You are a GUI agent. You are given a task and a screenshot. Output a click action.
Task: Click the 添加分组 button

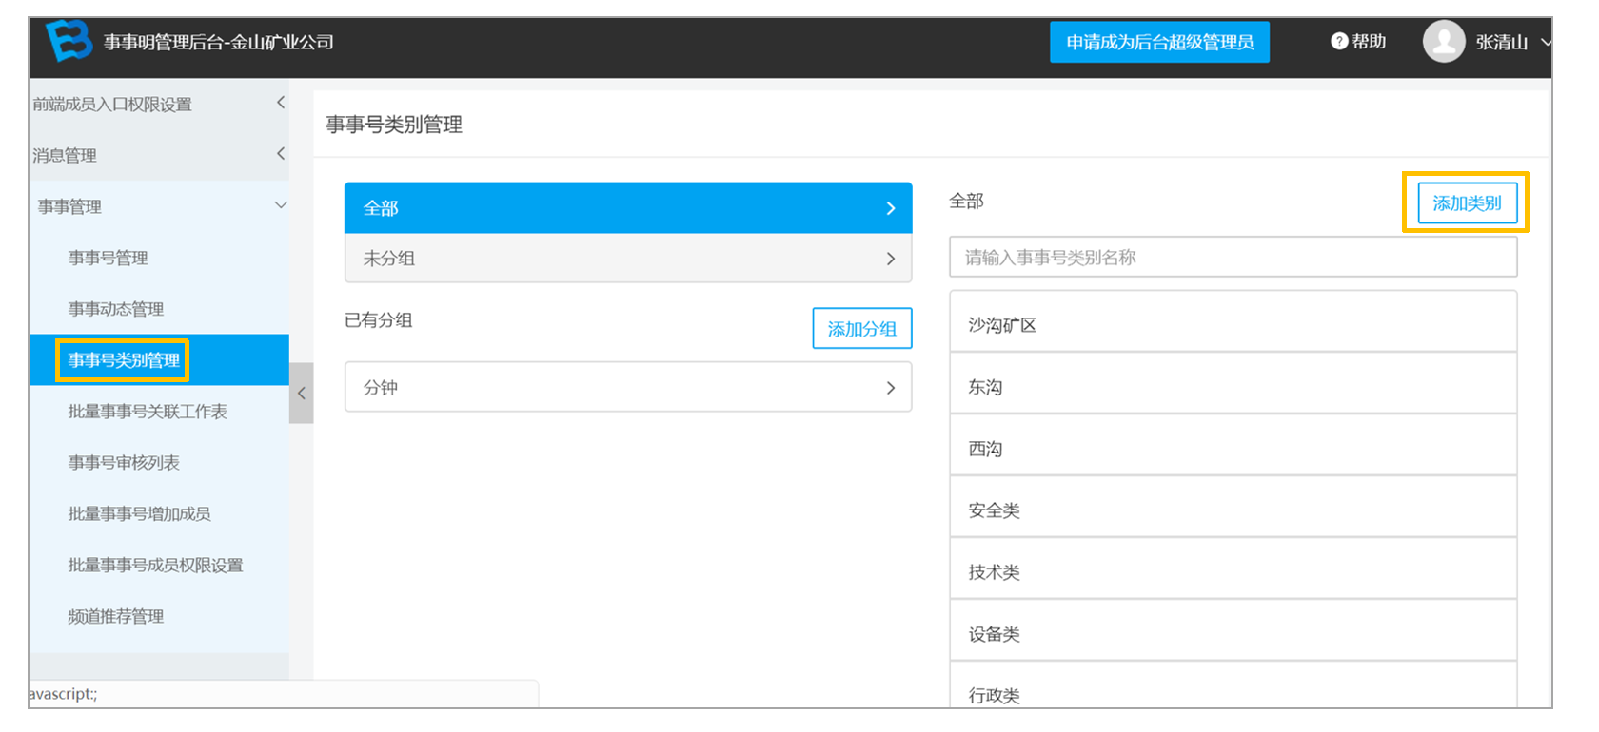[x=861, y=329]
